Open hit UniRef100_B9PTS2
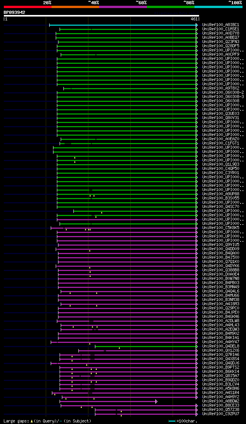 pos(221,367)
